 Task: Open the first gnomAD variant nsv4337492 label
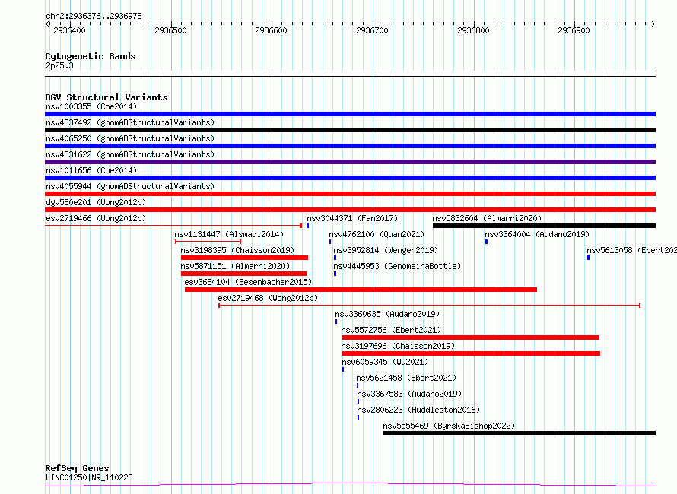coord(130,122)
